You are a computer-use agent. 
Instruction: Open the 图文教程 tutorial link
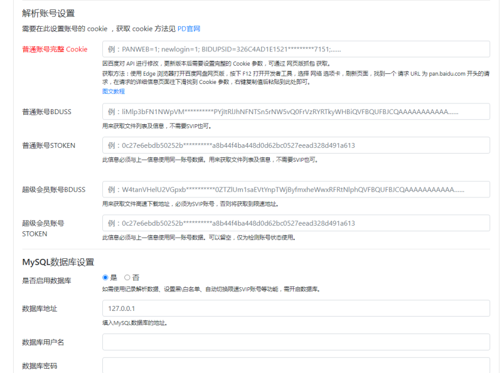(x=114, y=92)
